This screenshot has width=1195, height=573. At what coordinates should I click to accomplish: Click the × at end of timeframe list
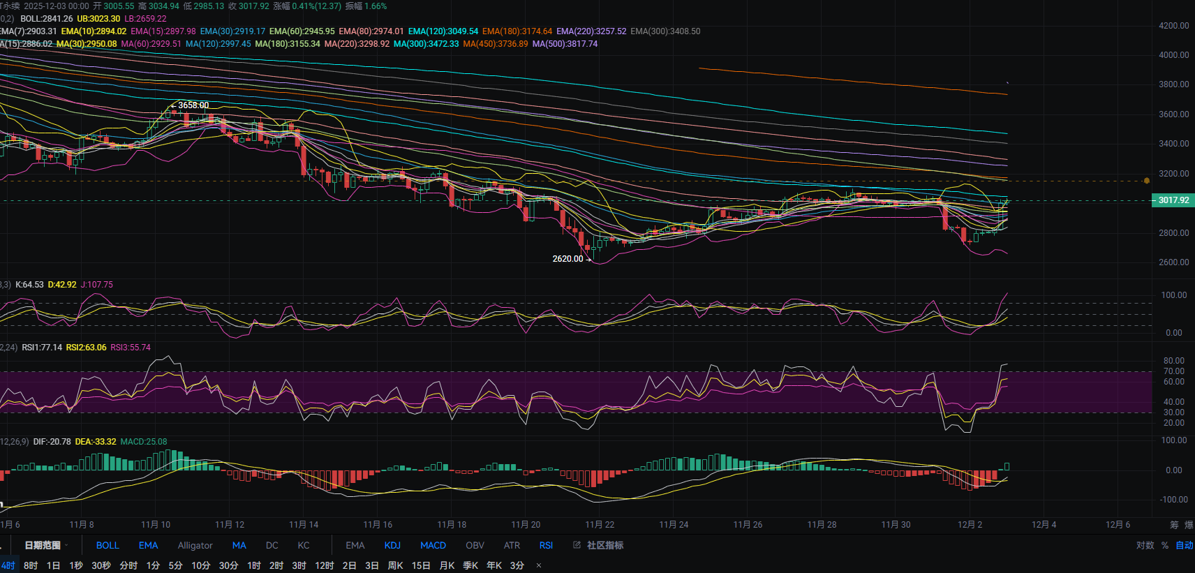[538, 566]
